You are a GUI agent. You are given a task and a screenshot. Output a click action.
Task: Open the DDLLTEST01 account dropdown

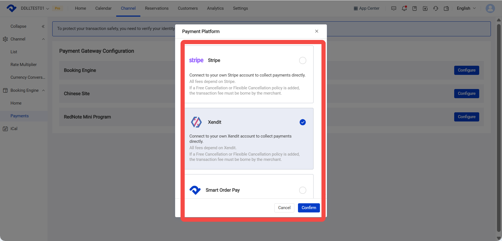35,8
